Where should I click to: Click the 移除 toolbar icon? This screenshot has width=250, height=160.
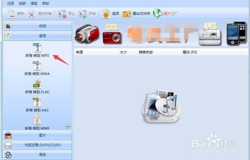click(11, 14)
